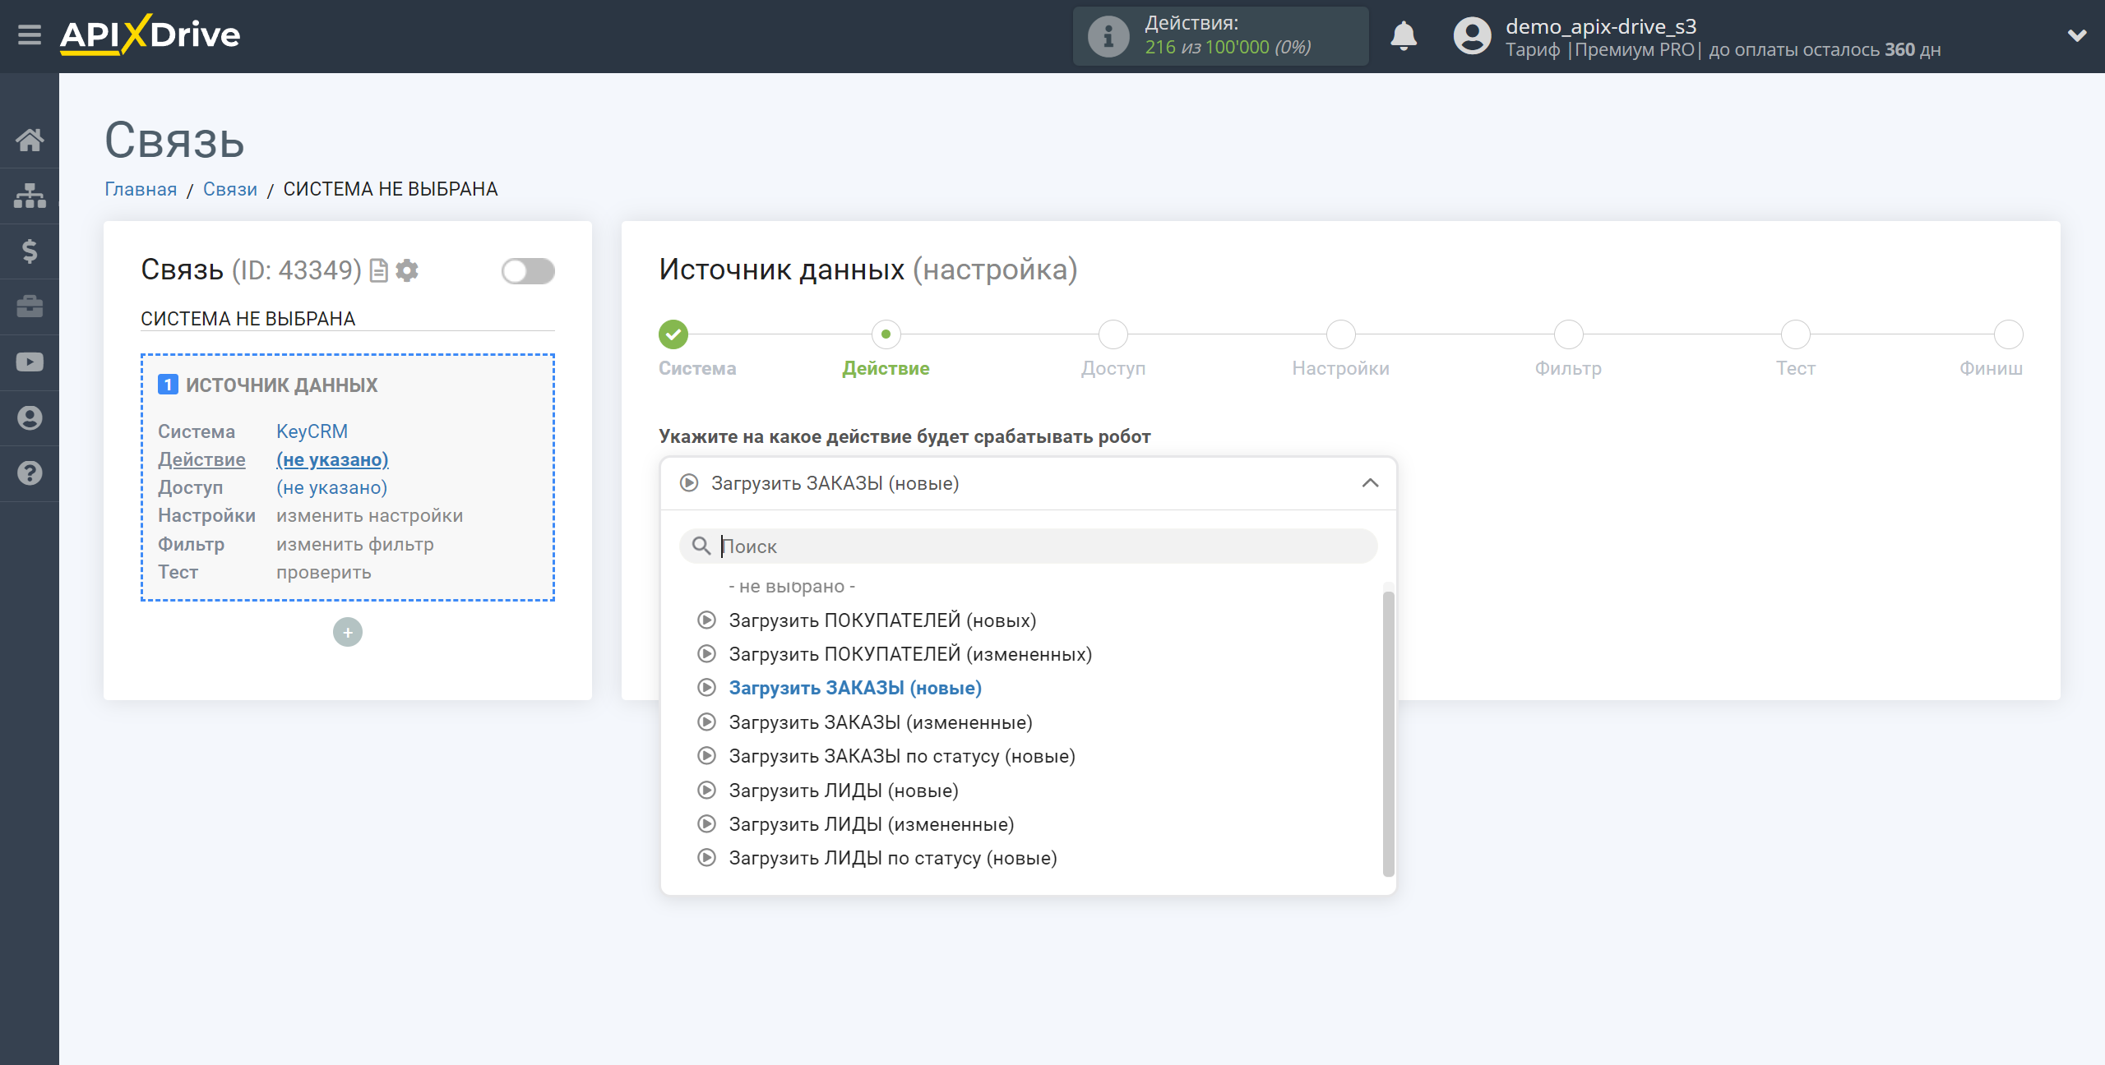
Task: Go to Связи breadcrumb link
Action: (230, 189)
